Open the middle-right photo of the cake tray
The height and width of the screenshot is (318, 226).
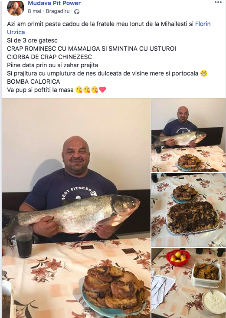click(188, 210)
